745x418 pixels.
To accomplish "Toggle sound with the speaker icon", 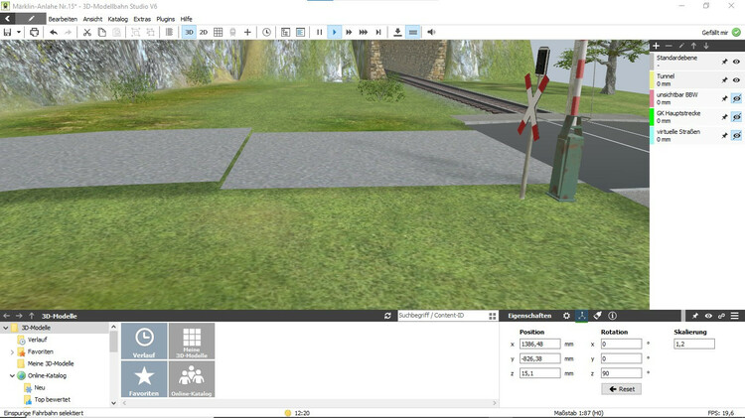I will pyautogui.click(x=431, y=33).
